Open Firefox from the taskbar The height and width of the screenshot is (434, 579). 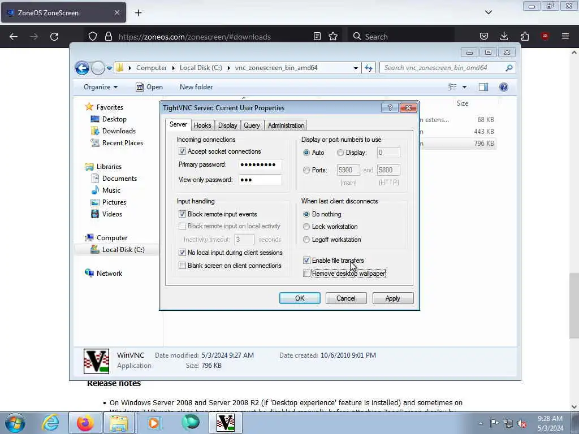pos(85,423)
